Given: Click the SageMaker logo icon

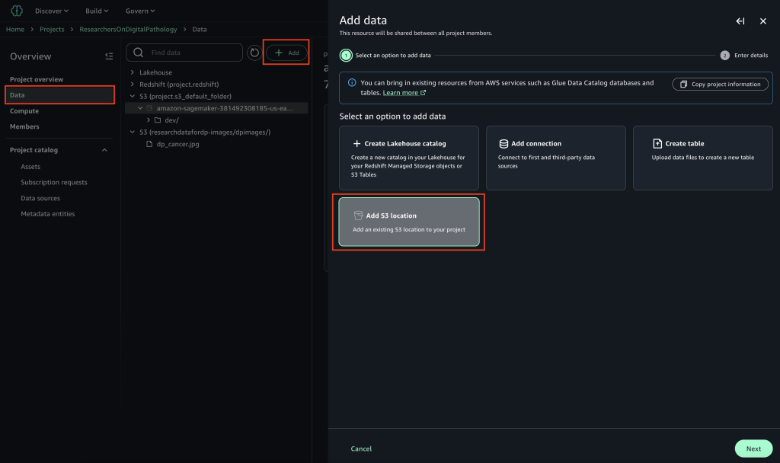Looking at the screenshot, I should [17, 11].
